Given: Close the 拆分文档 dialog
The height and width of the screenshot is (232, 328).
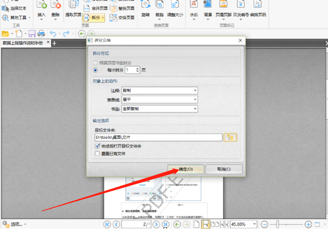Looking at the screenshot, I should [x=240, y=40].
